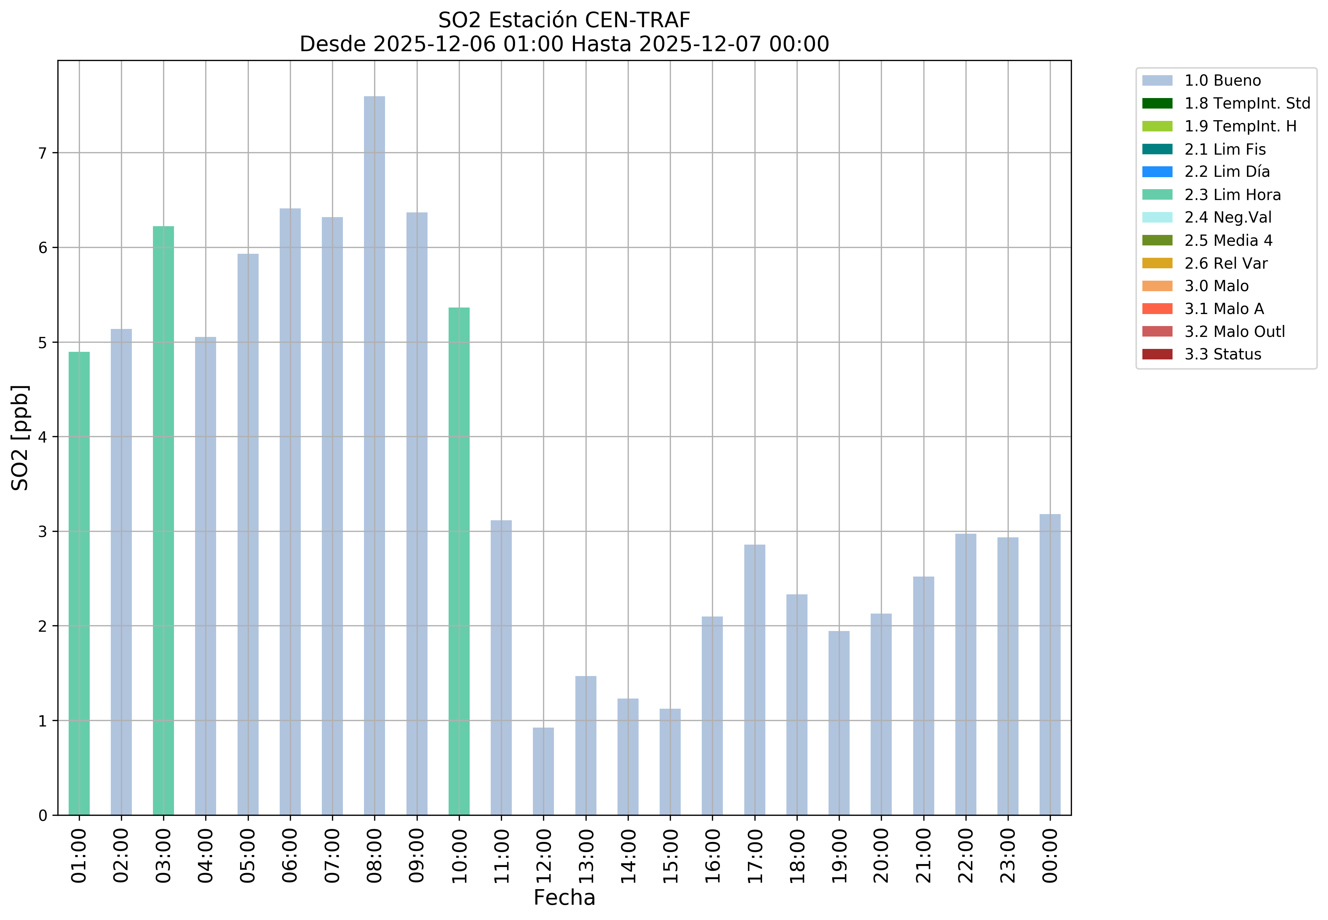Screen dimensions: 1328x920
Task: Click the chart title SO2 Estación CEN-TRAF
Action: [564, 20]
